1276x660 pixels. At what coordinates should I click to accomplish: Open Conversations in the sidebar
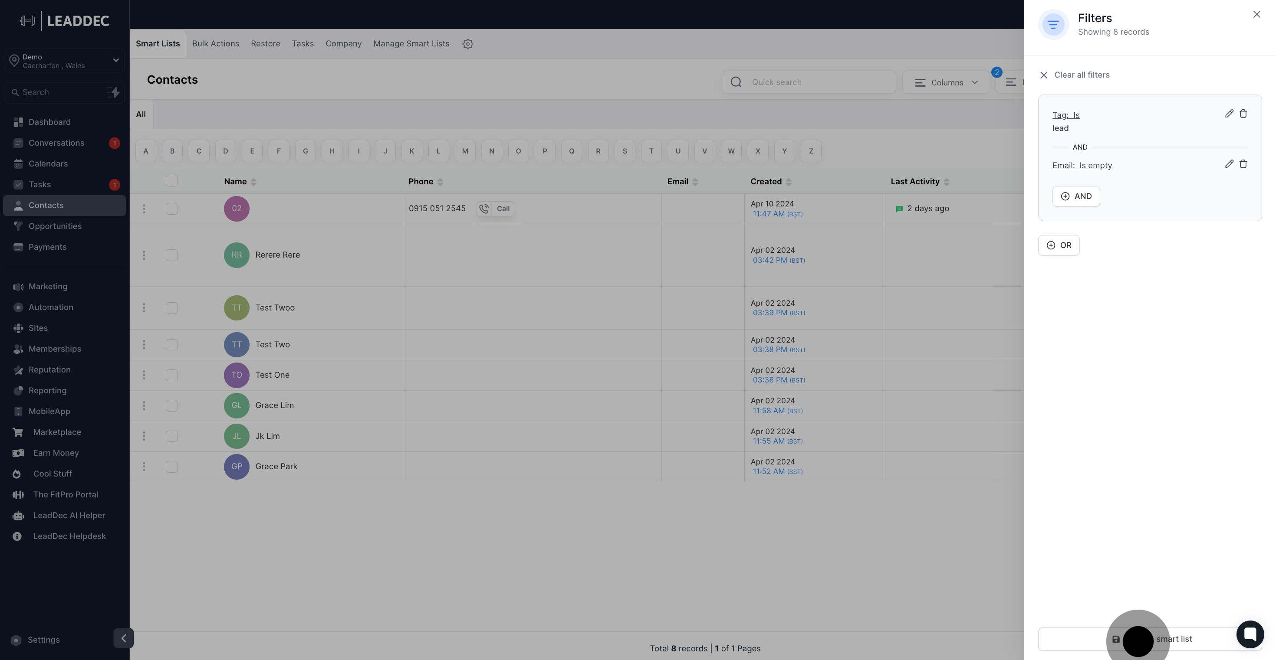pyautogui.click(x=64, y=143)
